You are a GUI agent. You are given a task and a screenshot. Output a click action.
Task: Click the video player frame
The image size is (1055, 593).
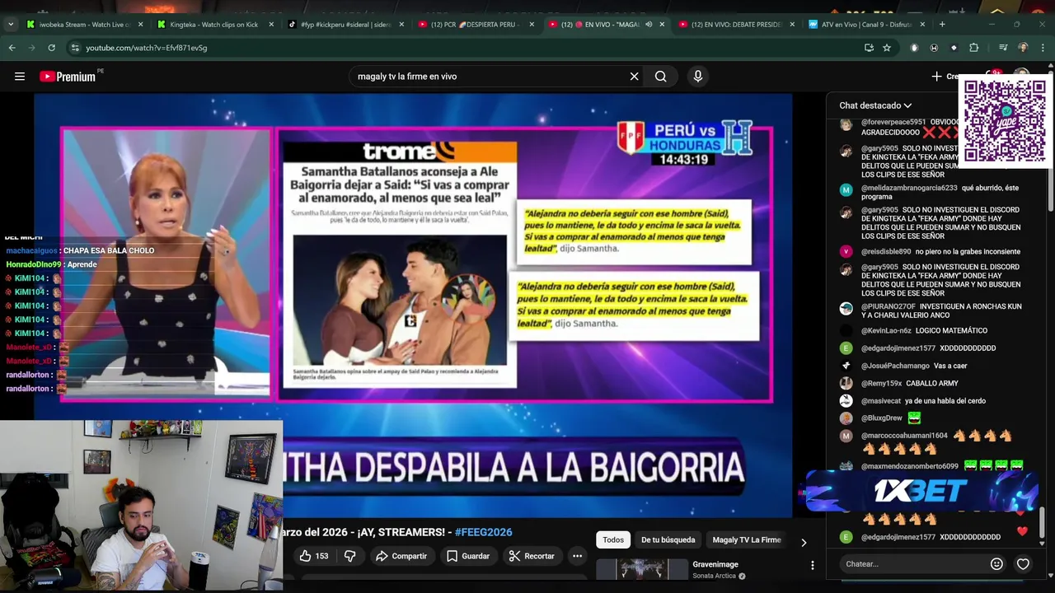pyautogui.click(x=413, y=305)
